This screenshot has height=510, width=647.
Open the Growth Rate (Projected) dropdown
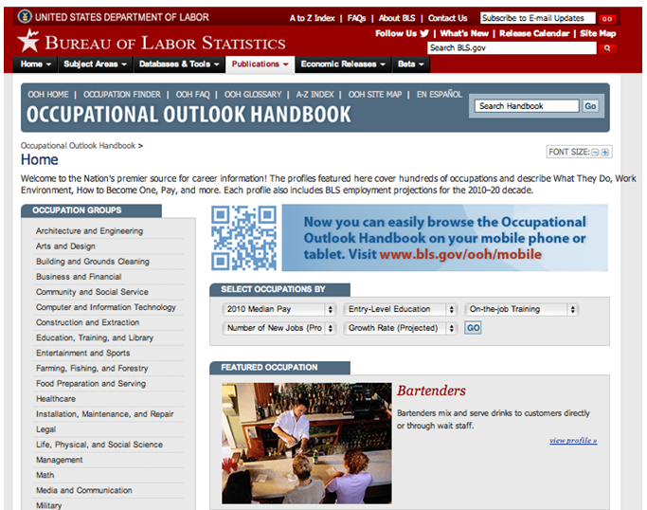[x=400, y=328]
